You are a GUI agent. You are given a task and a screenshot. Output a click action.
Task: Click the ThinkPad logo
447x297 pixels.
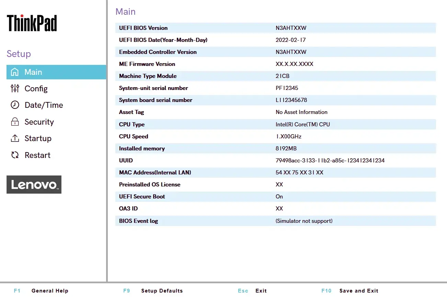[32, 23]
